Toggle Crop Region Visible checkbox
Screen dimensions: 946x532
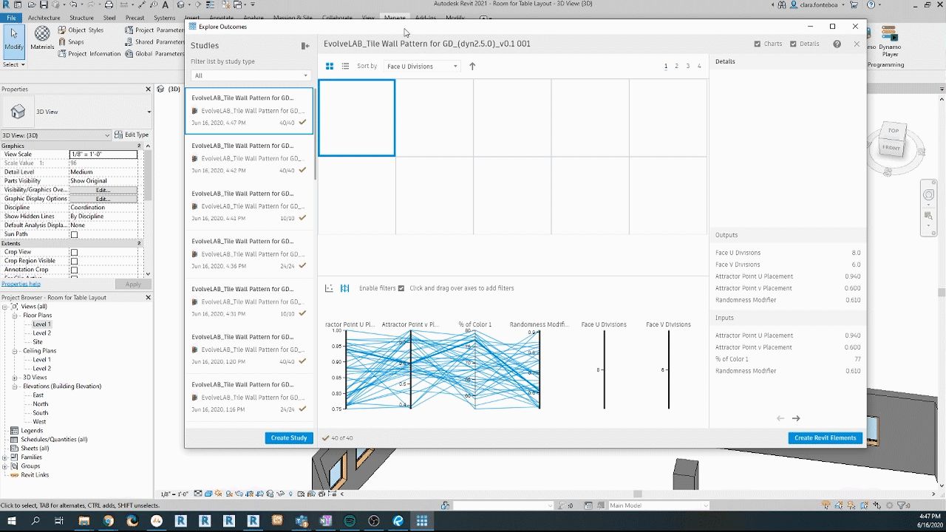pos(74,261)
